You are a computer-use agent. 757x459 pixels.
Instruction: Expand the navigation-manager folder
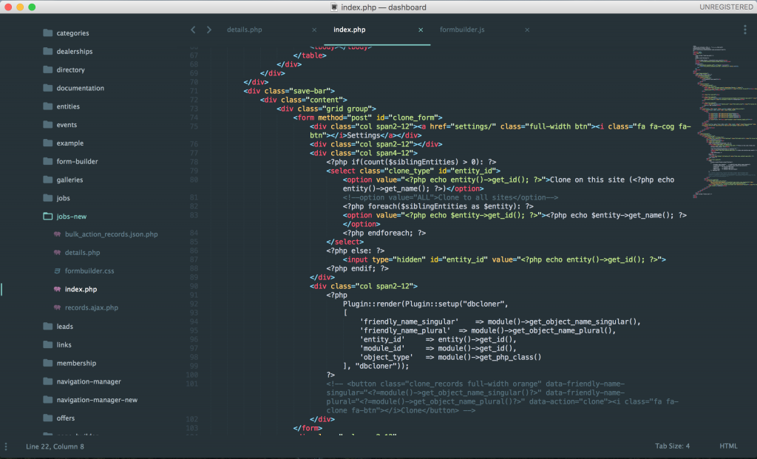[88, 381]
